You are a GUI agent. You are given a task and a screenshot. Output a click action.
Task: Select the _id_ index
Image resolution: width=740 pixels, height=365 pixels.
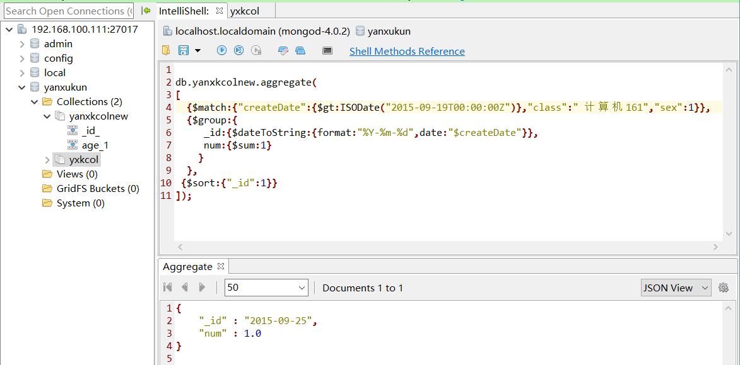91,131
